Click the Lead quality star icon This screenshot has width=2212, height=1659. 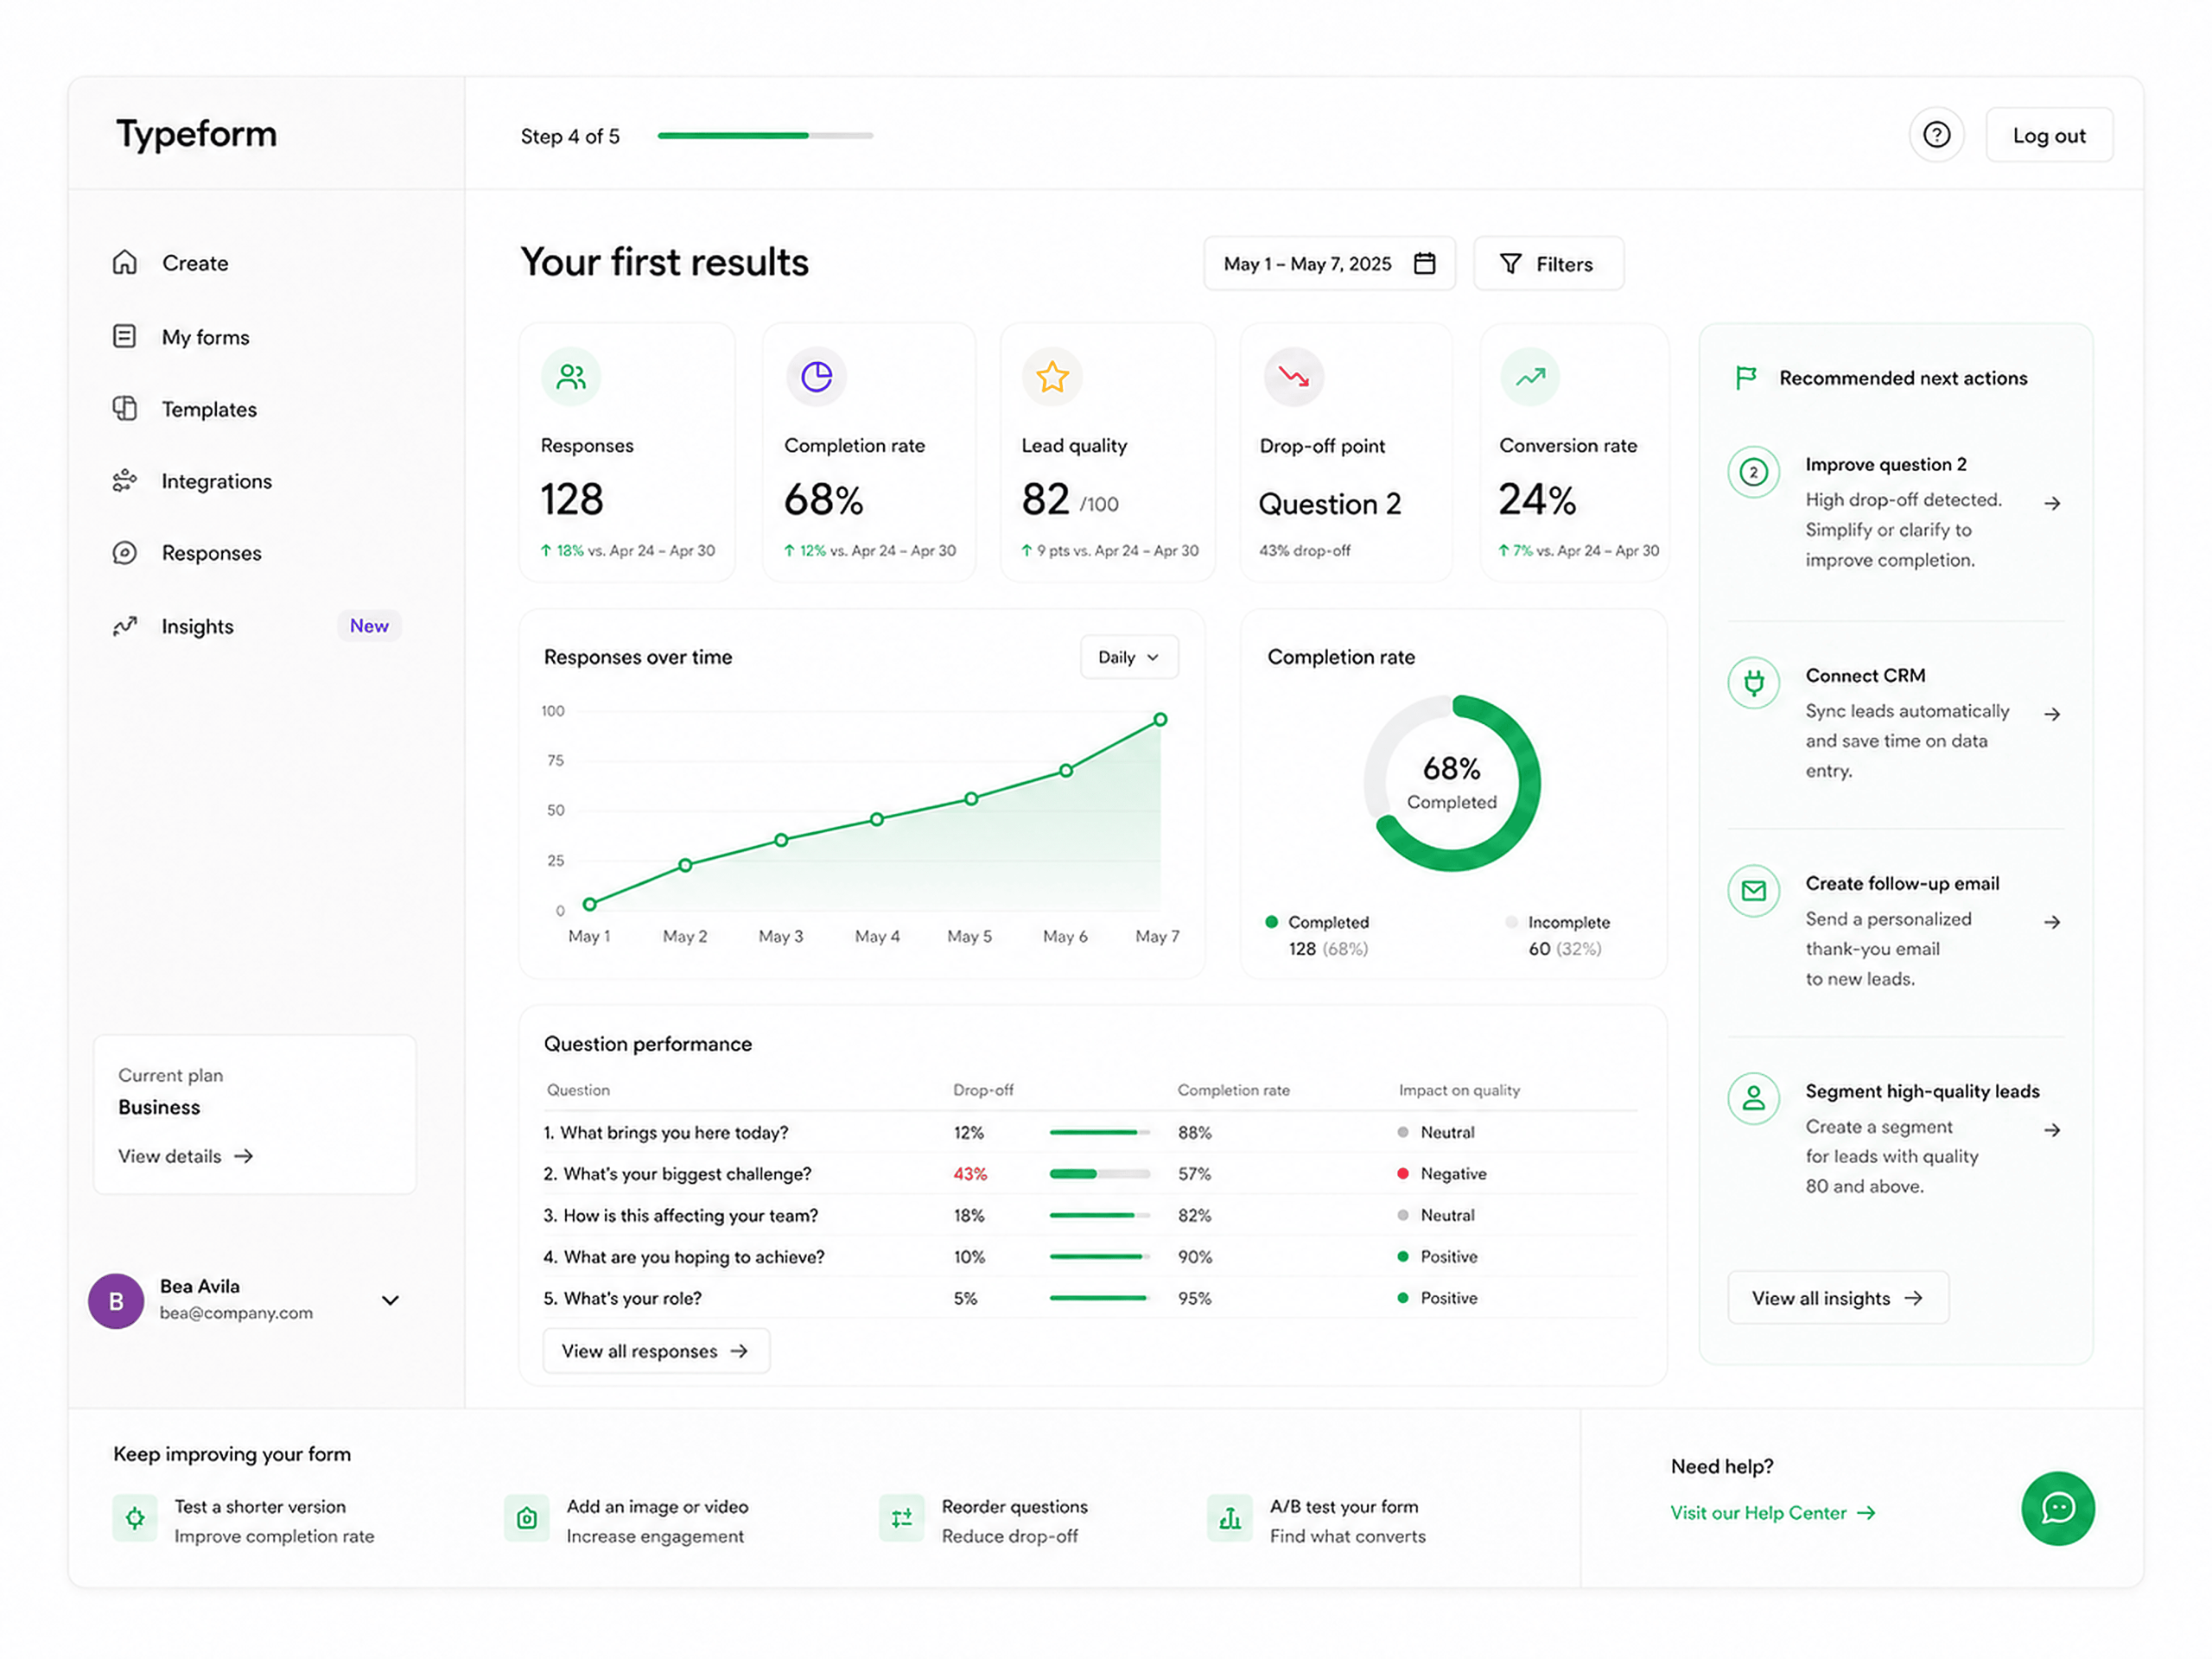click(1052, 377)
